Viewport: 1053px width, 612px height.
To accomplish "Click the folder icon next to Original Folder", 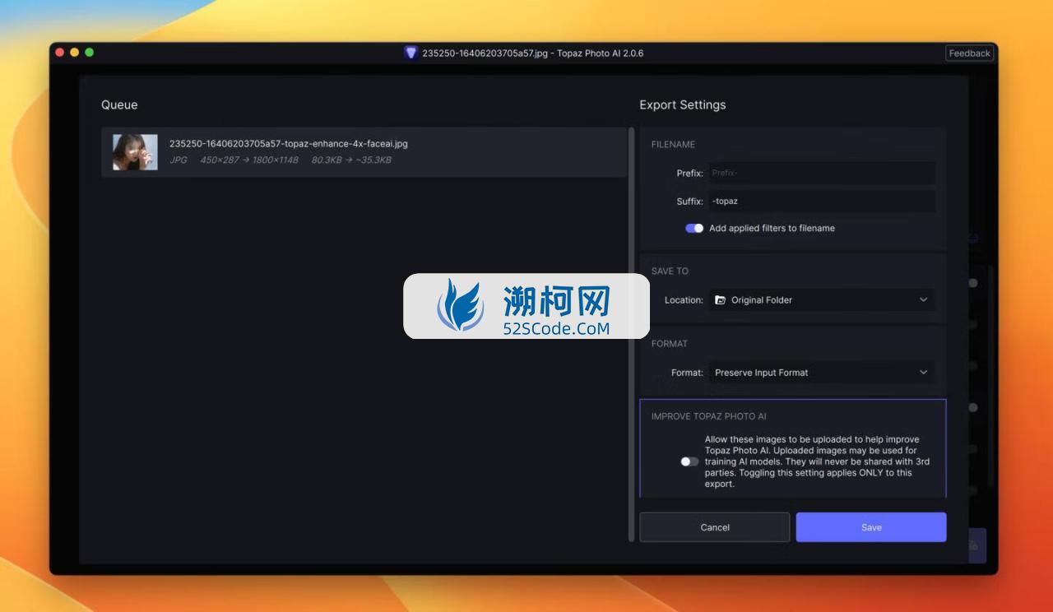I will 721,300.
